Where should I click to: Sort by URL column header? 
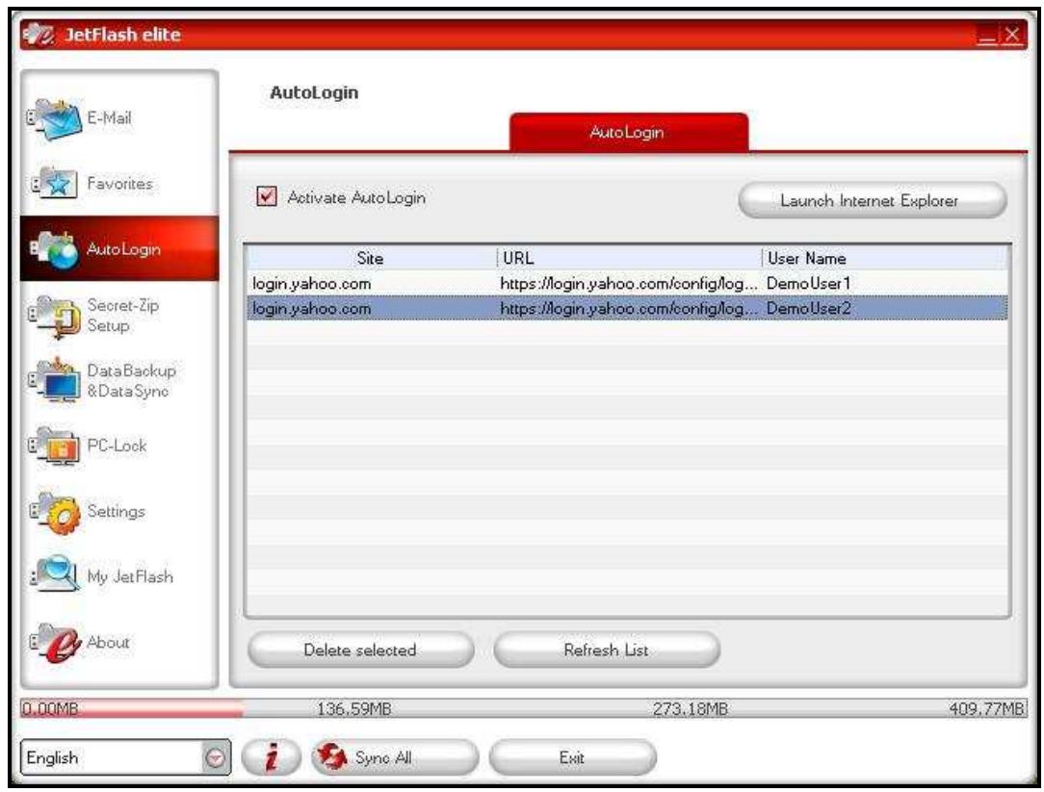pyautogui.click(x=629, y=258)
